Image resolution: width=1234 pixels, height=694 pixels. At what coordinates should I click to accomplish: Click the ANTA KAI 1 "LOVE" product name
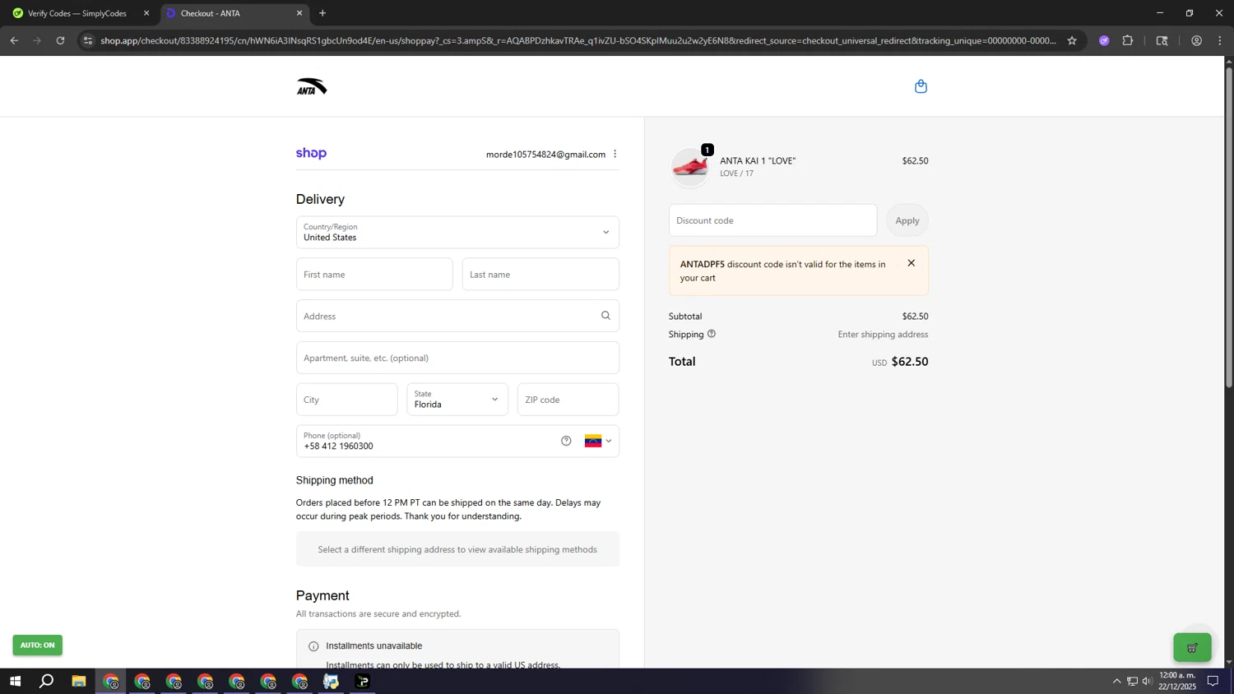(x=758, y=160)
